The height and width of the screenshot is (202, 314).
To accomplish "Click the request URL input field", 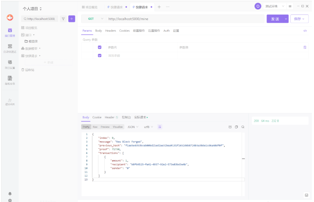I will (185, 19).
